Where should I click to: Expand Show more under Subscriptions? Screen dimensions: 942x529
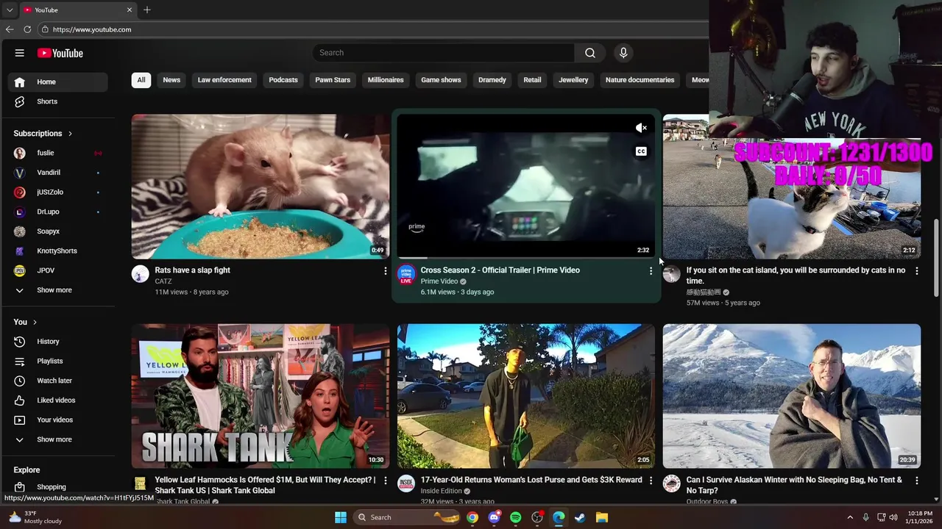[57, 290]
